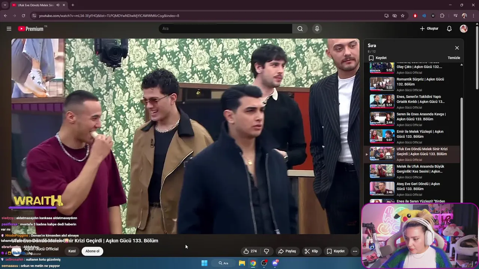Click the search magnifier button

300,29
